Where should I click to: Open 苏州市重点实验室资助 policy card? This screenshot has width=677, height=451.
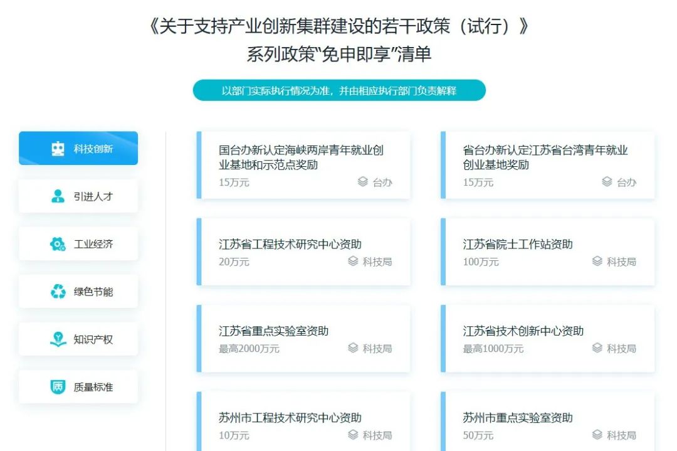[x=548, y=425]
